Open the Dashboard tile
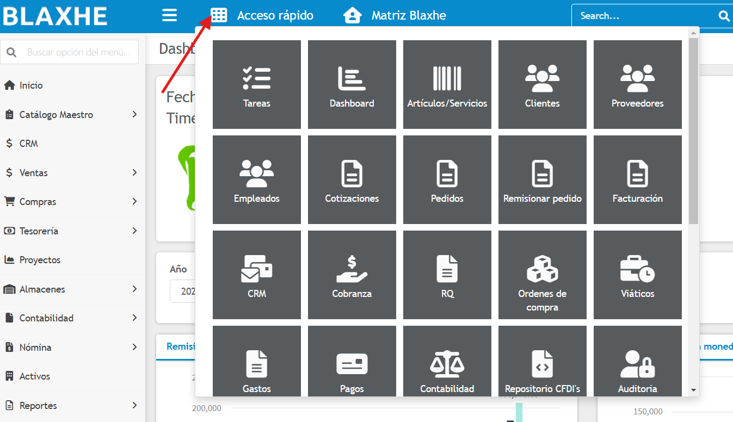The height and width of the screenshot is (422, 733). [352, 84]
